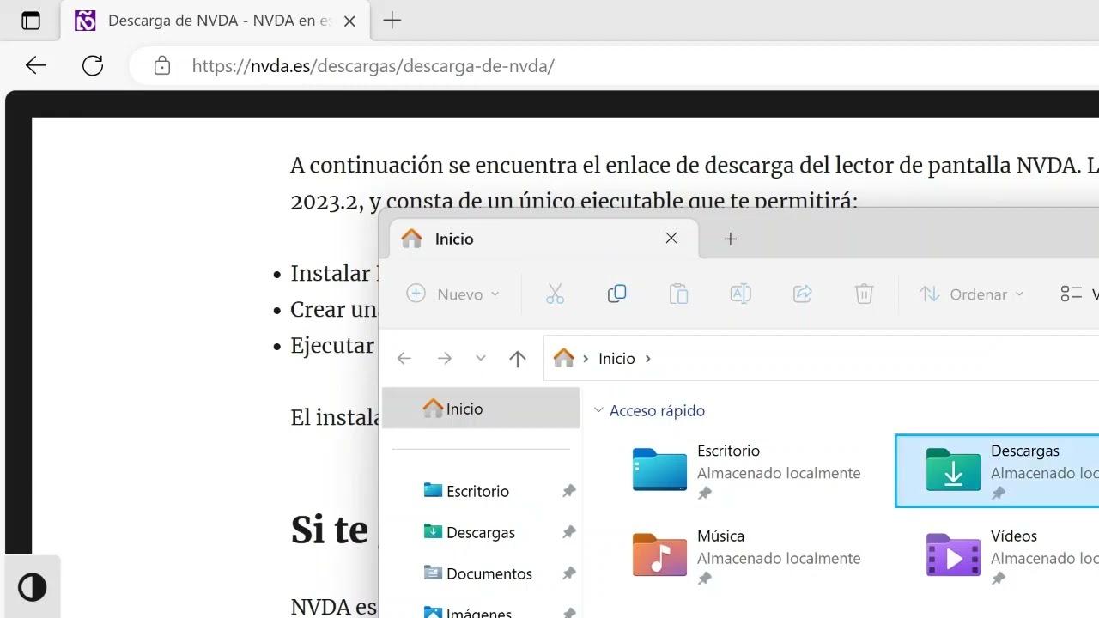Expand the chevron after Inicio breadcrumb
The image size is (1099, 618).
648,359
